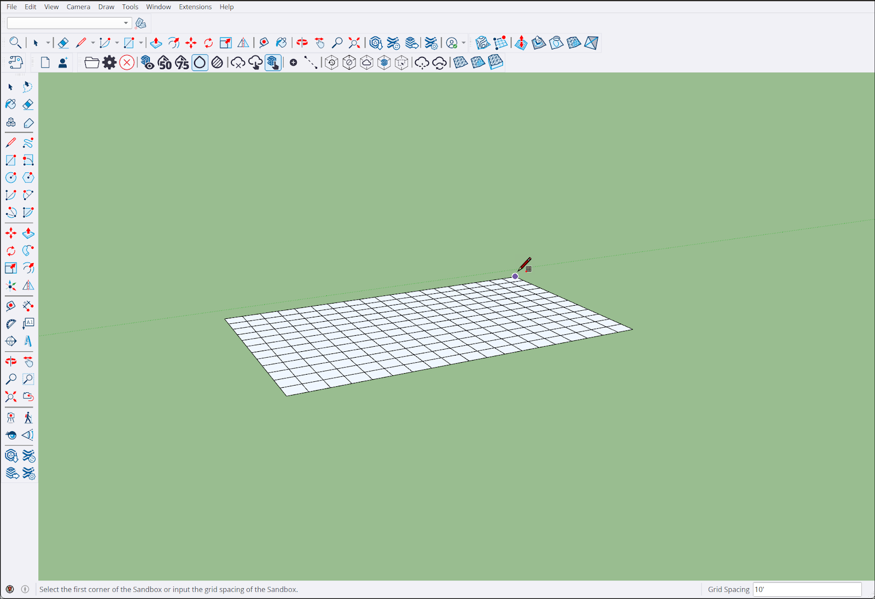This screenshot has height=599, width=875.
Task: Click inside the Grid Spacing input field
Action: click(x=807, y=589)
